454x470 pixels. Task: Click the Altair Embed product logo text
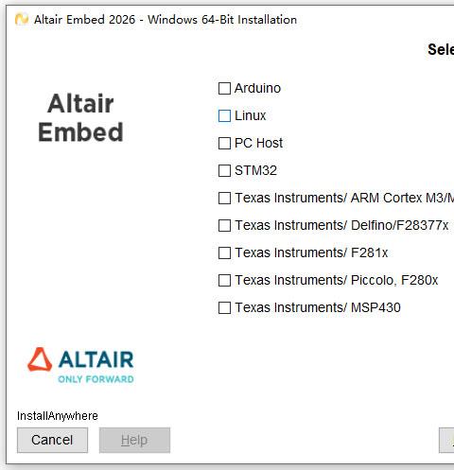click(x=80, y=117)
